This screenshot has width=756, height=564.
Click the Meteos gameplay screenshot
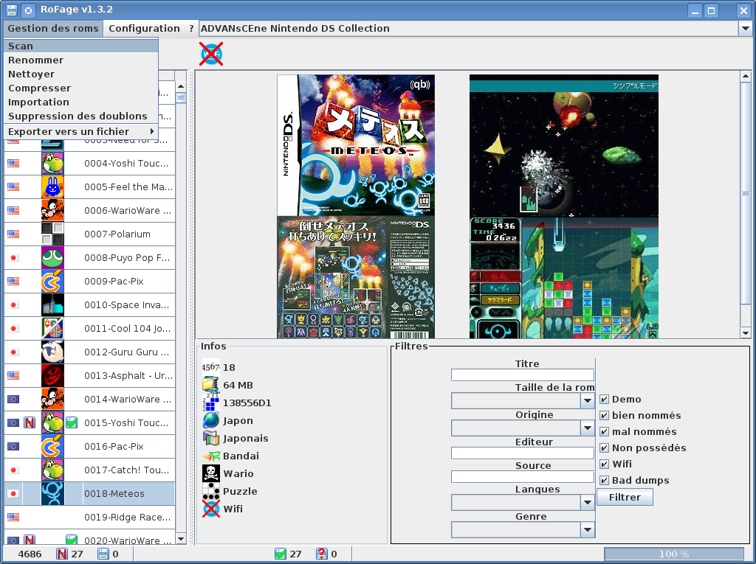pyautogui.click(x=563, y=206)
